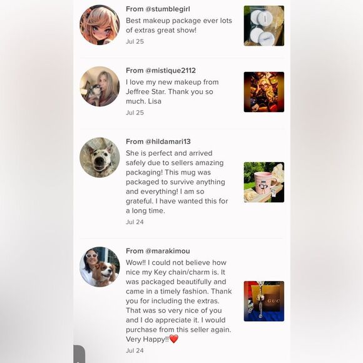The width and height of the screenshot is (363, 363).
Task: Open the @hildamari13 username link
Action: click(168, 141)
